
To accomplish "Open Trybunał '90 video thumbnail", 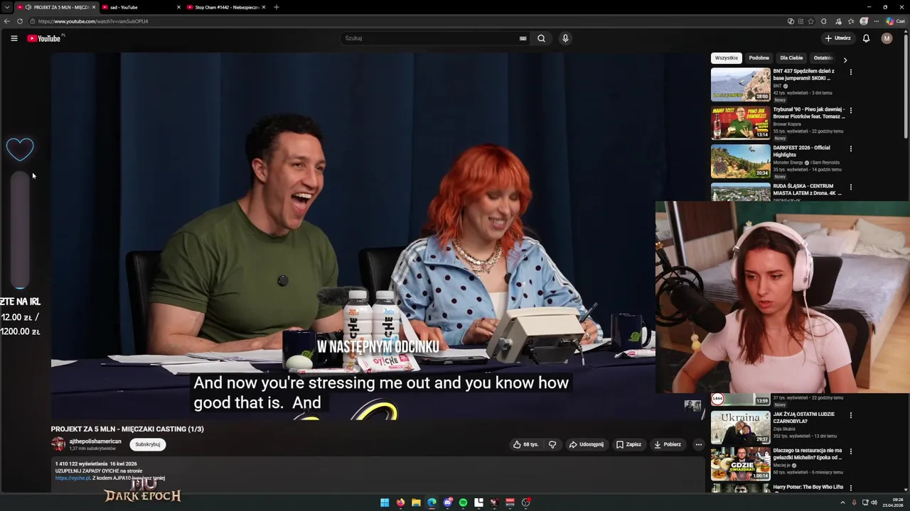I will (740, 123).
